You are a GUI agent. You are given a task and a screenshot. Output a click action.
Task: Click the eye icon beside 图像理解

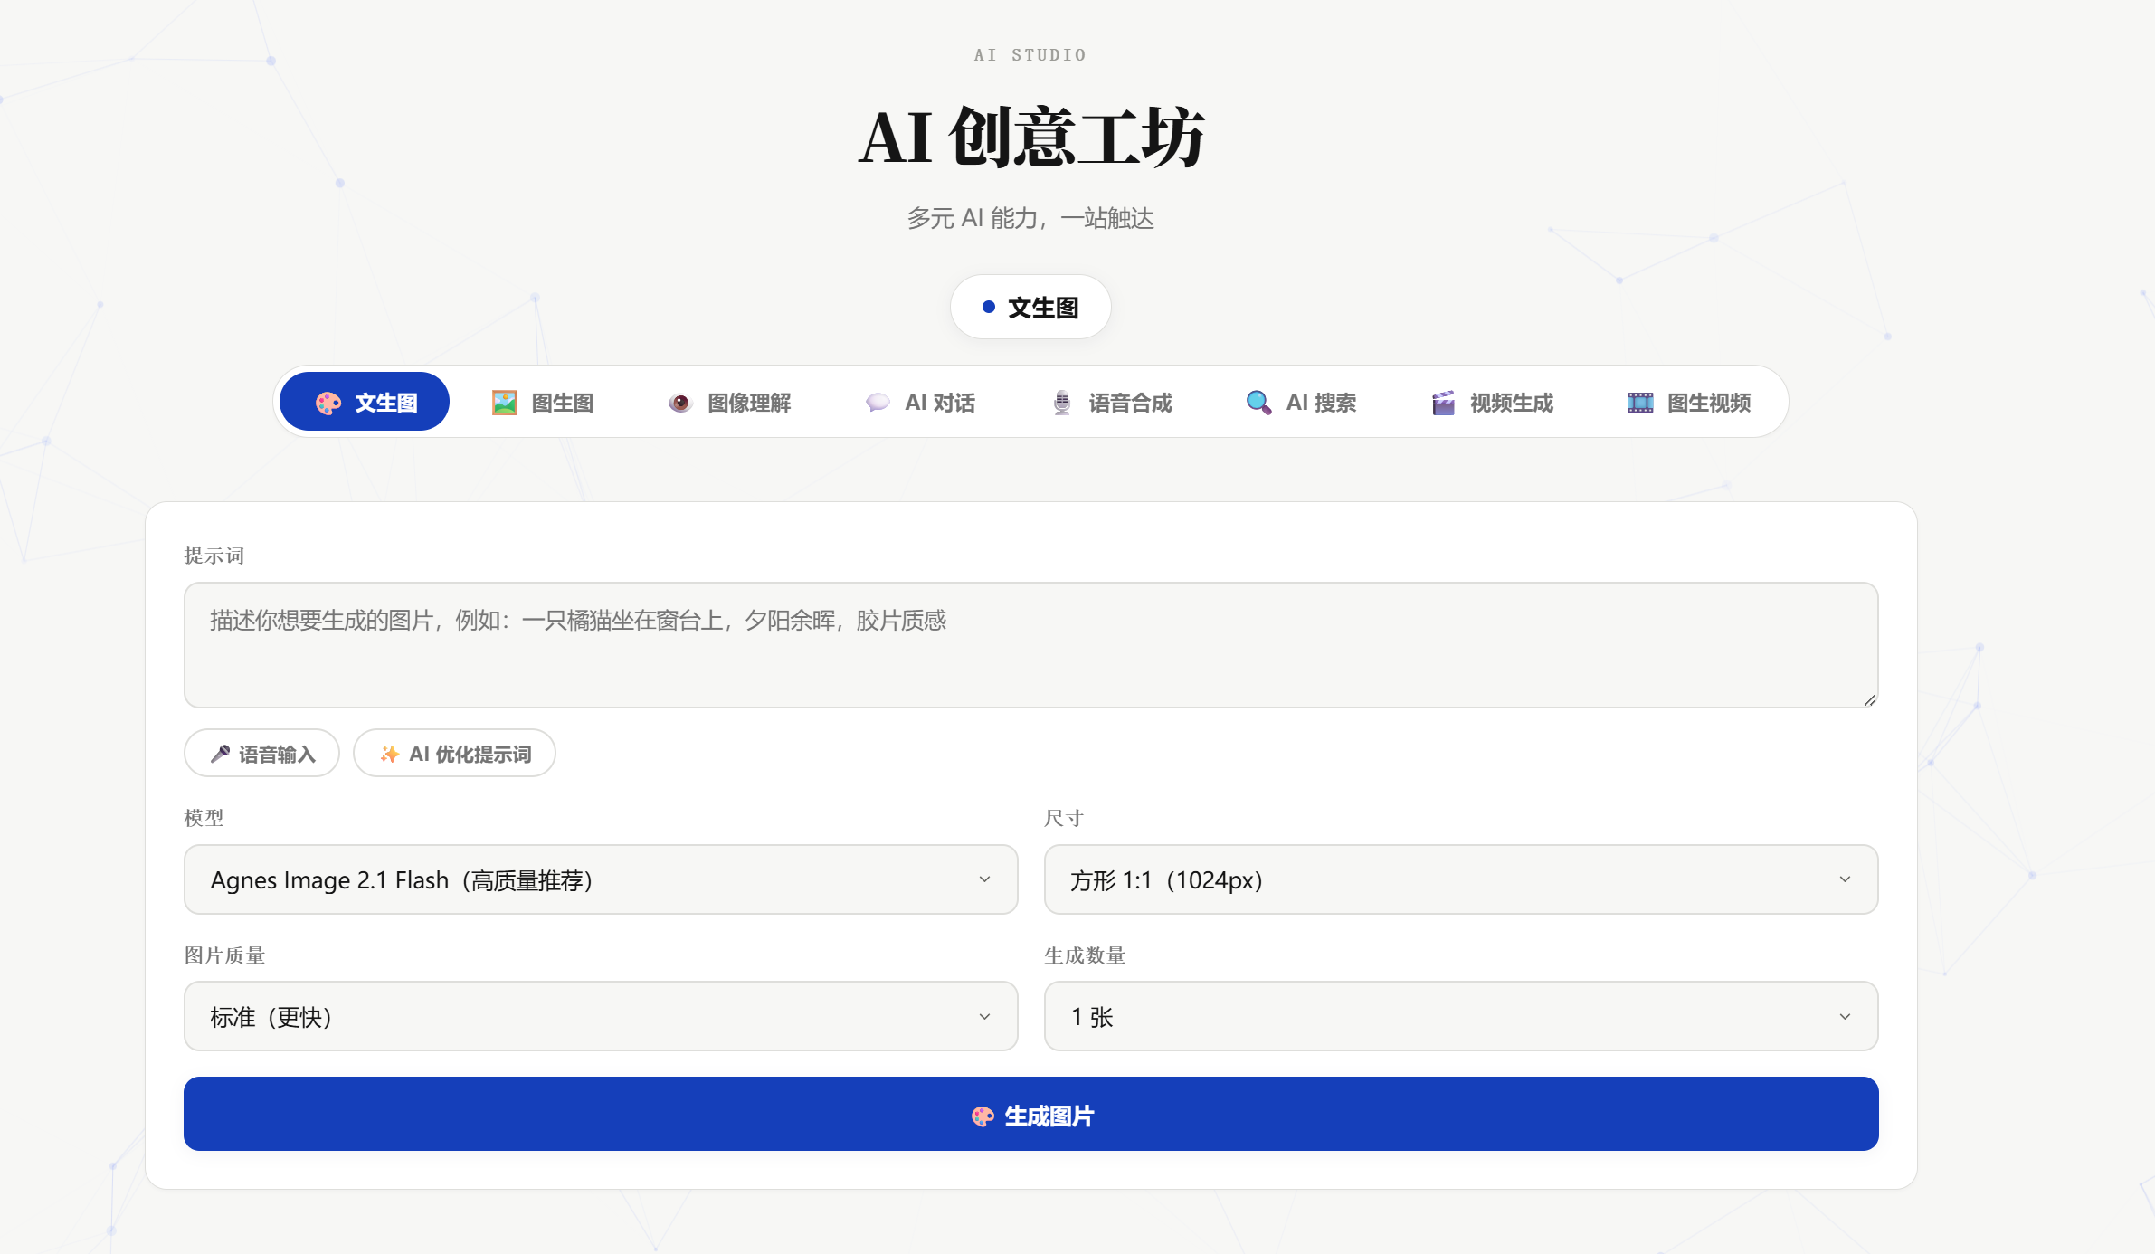click(x=680, y=403)
